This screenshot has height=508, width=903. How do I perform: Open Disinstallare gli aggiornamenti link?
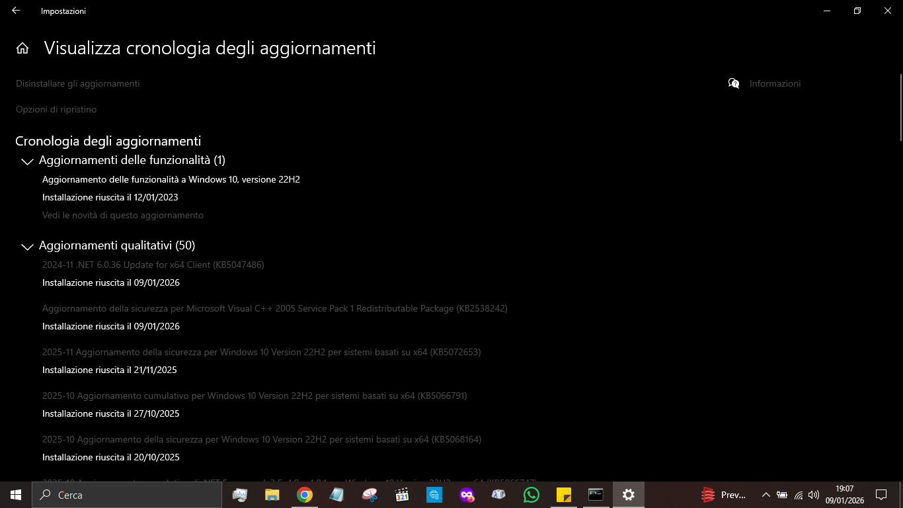(78, 83)
